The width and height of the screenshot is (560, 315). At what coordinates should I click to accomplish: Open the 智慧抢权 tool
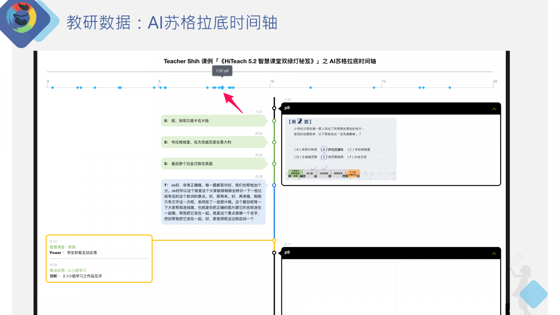coord(338,173)
